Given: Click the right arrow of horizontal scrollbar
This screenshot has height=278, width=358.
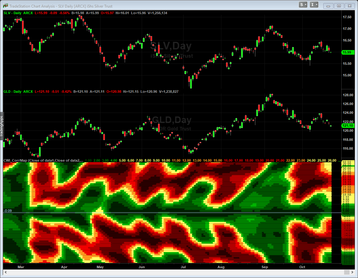Looking at the screenshot, I should point(352,272).
